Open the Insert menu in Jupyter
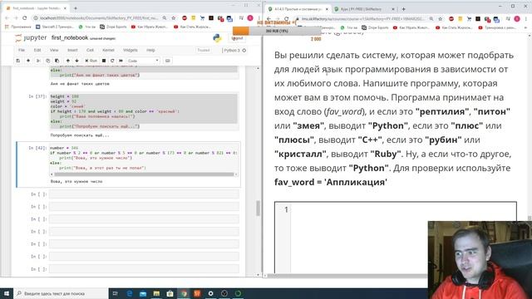 click(72, 50)
